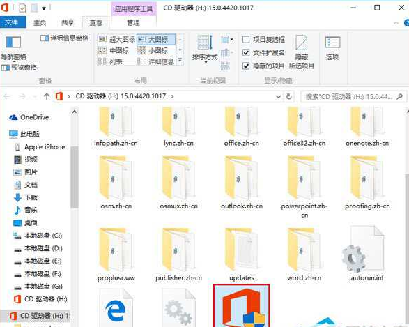Select the word.zh-cn folder
Image resolution: width=409 pixels, height=327 pixels.
pyautogui.click(x=304, y=254)
